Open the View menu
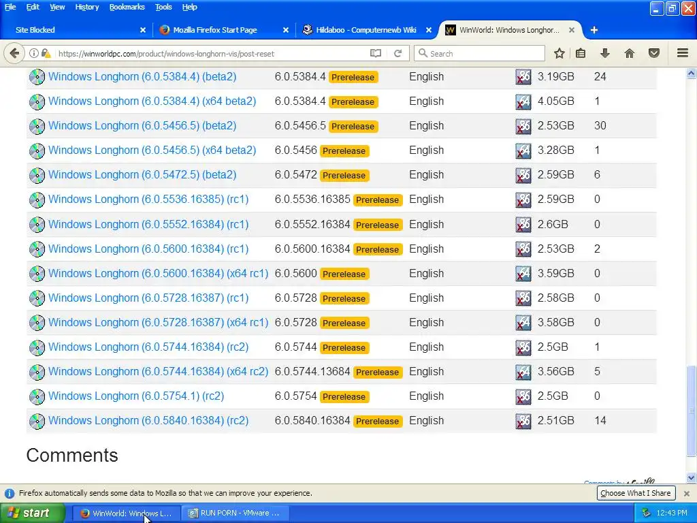Screen dimensions: 697x523 pyautogui.click(x=57, y=7)
